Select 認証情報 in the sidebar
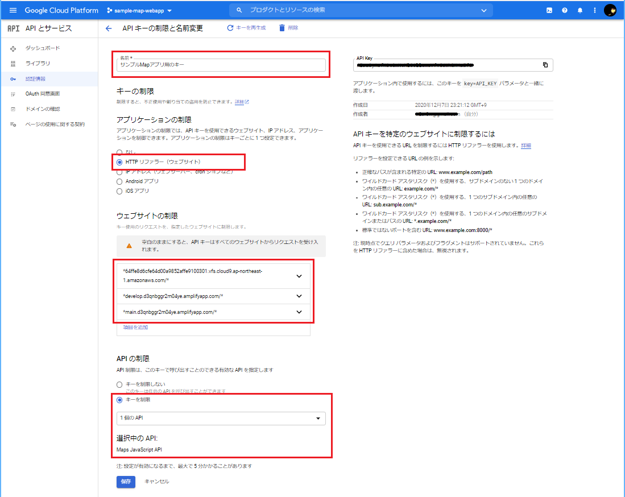Viewport: 625px width, 497px height. click(35, 79)
